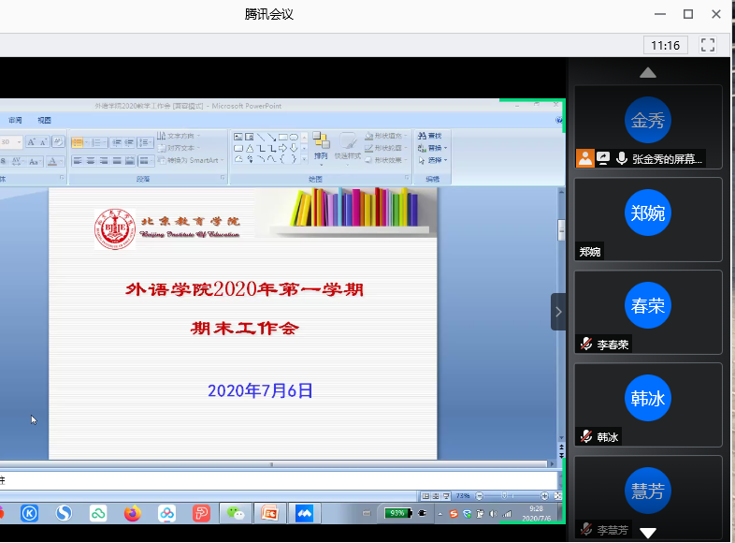Toggle the bullets list button
The width and height of the screenshot is (735, 543).
[x=78, y=142]
